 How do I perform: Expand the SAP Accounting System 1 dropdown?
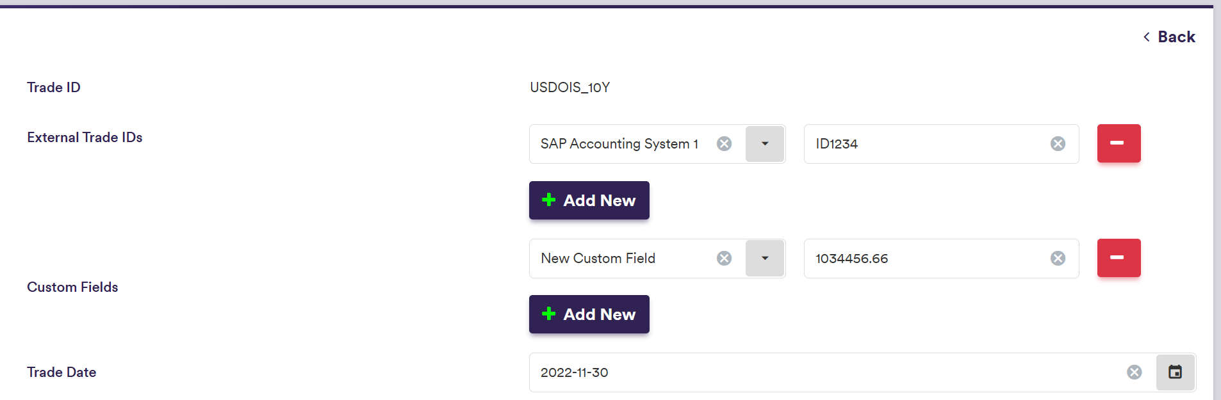click(765, 144)
